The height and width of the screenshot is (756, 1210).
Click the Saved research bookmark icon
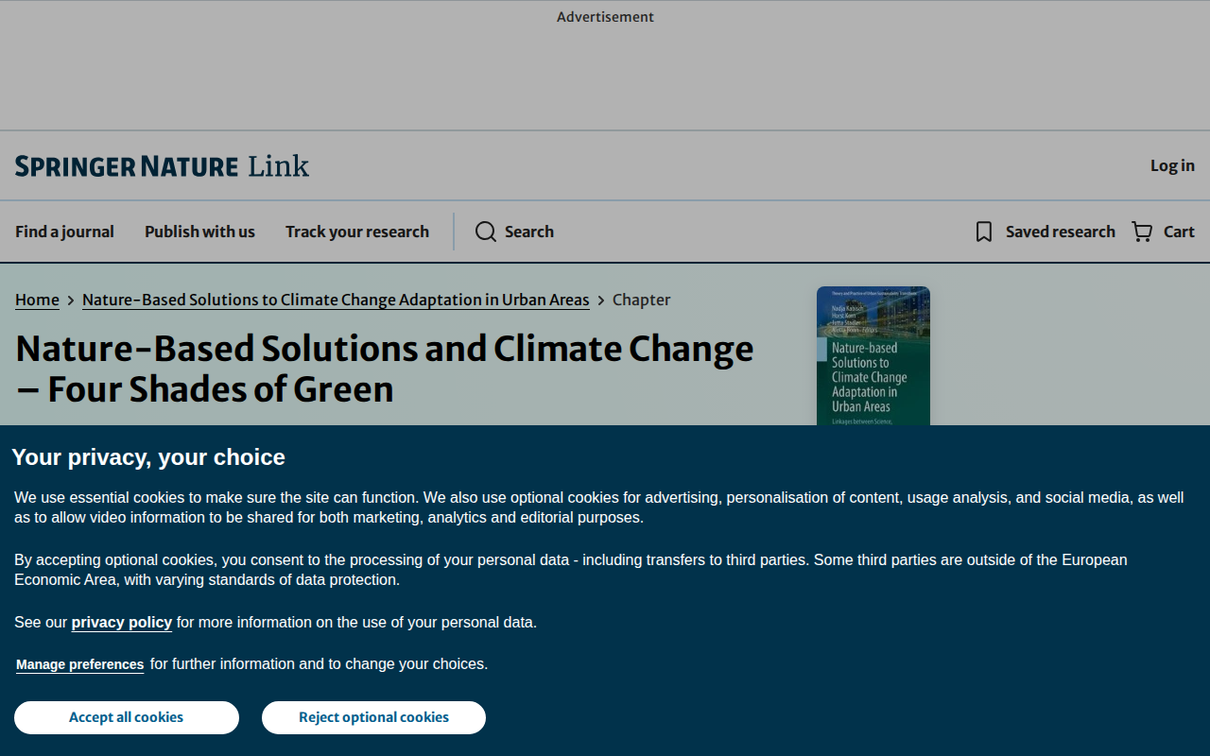(984, 232)
